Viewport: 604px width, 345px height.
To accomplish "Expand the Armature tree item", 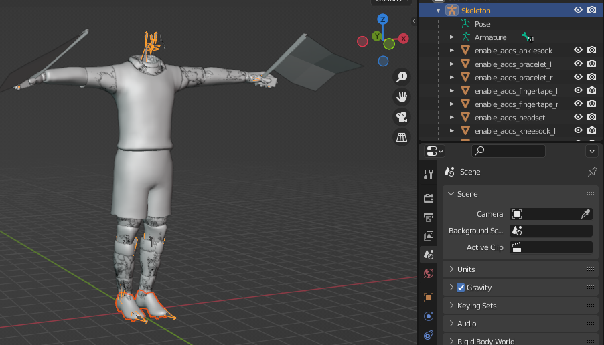I will click(452, 37).
